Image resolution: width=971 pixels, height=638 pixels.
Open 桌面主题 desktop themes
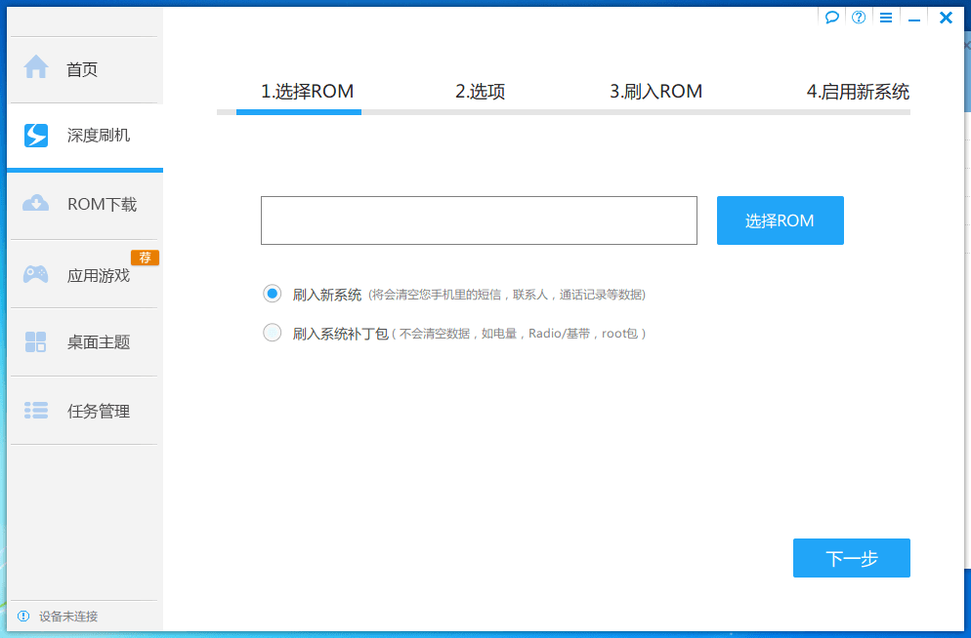point(84,341)
